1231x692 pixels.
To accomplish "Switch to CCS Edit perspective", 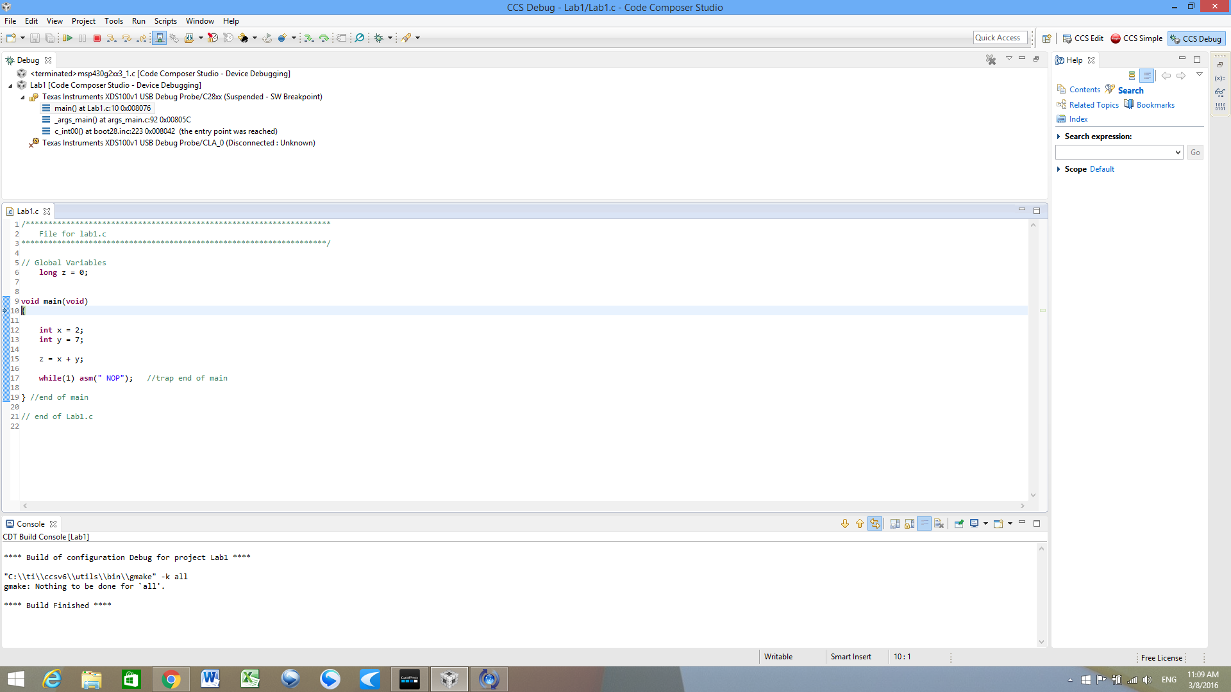I will 1082,38.
